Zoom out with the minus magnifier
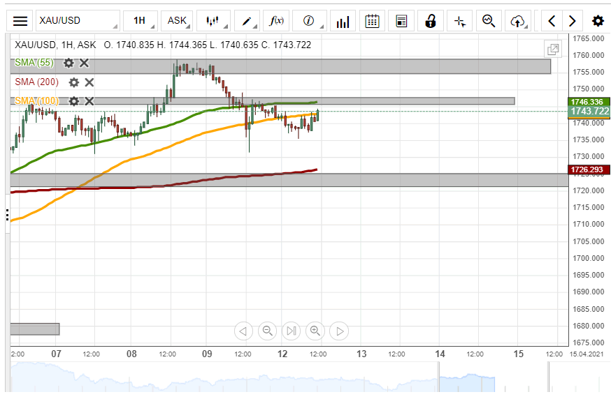Viewport: 611px width, 399px height. coord(267,331)
